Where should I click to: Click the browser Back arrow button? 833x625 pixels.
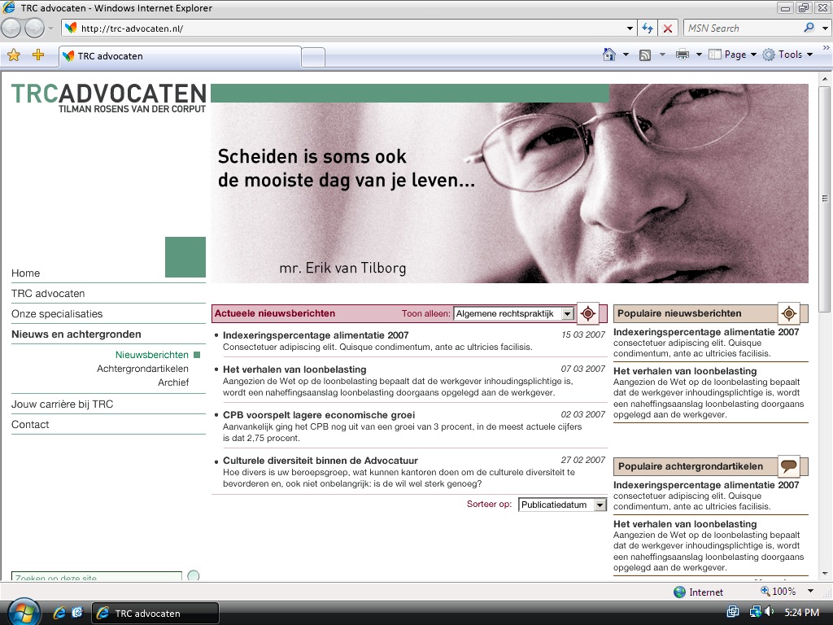tap(11, 28)
